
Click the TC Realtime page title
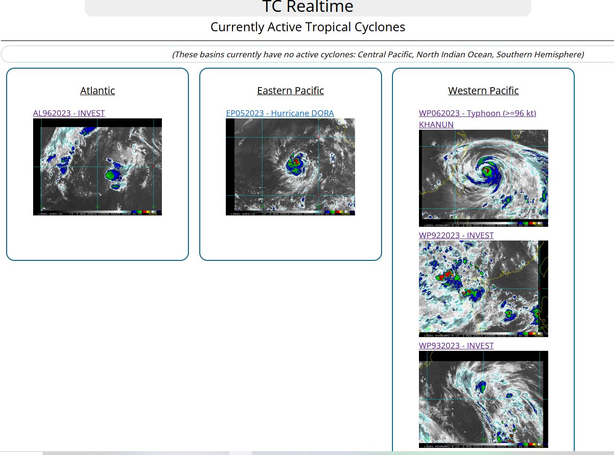tap(308, 7)
